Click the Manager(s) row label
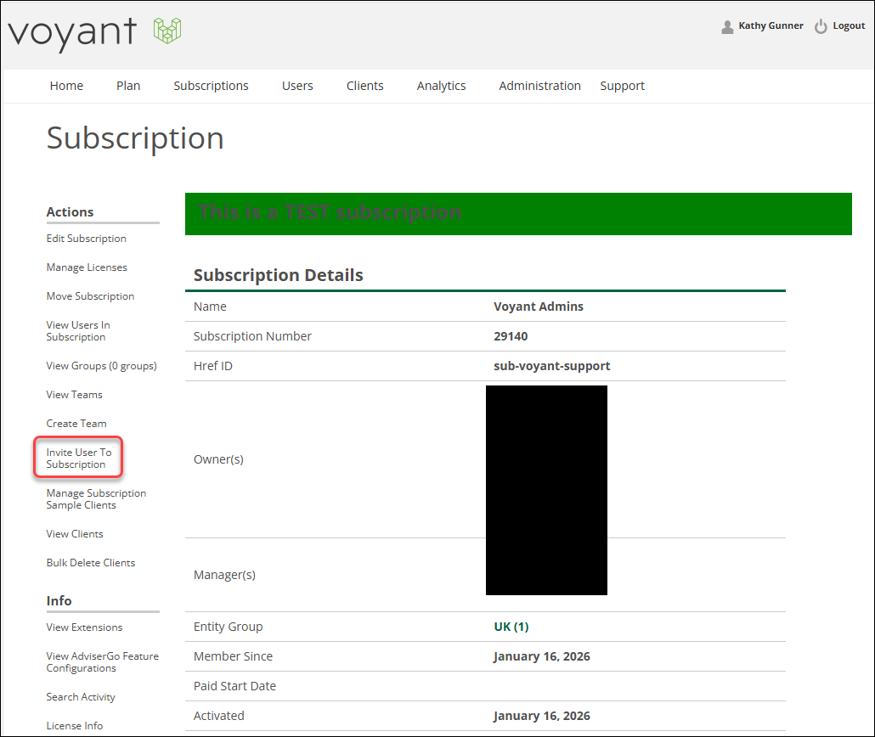The width and height of the screenshot is (875, 737). [x=224, y=575]
